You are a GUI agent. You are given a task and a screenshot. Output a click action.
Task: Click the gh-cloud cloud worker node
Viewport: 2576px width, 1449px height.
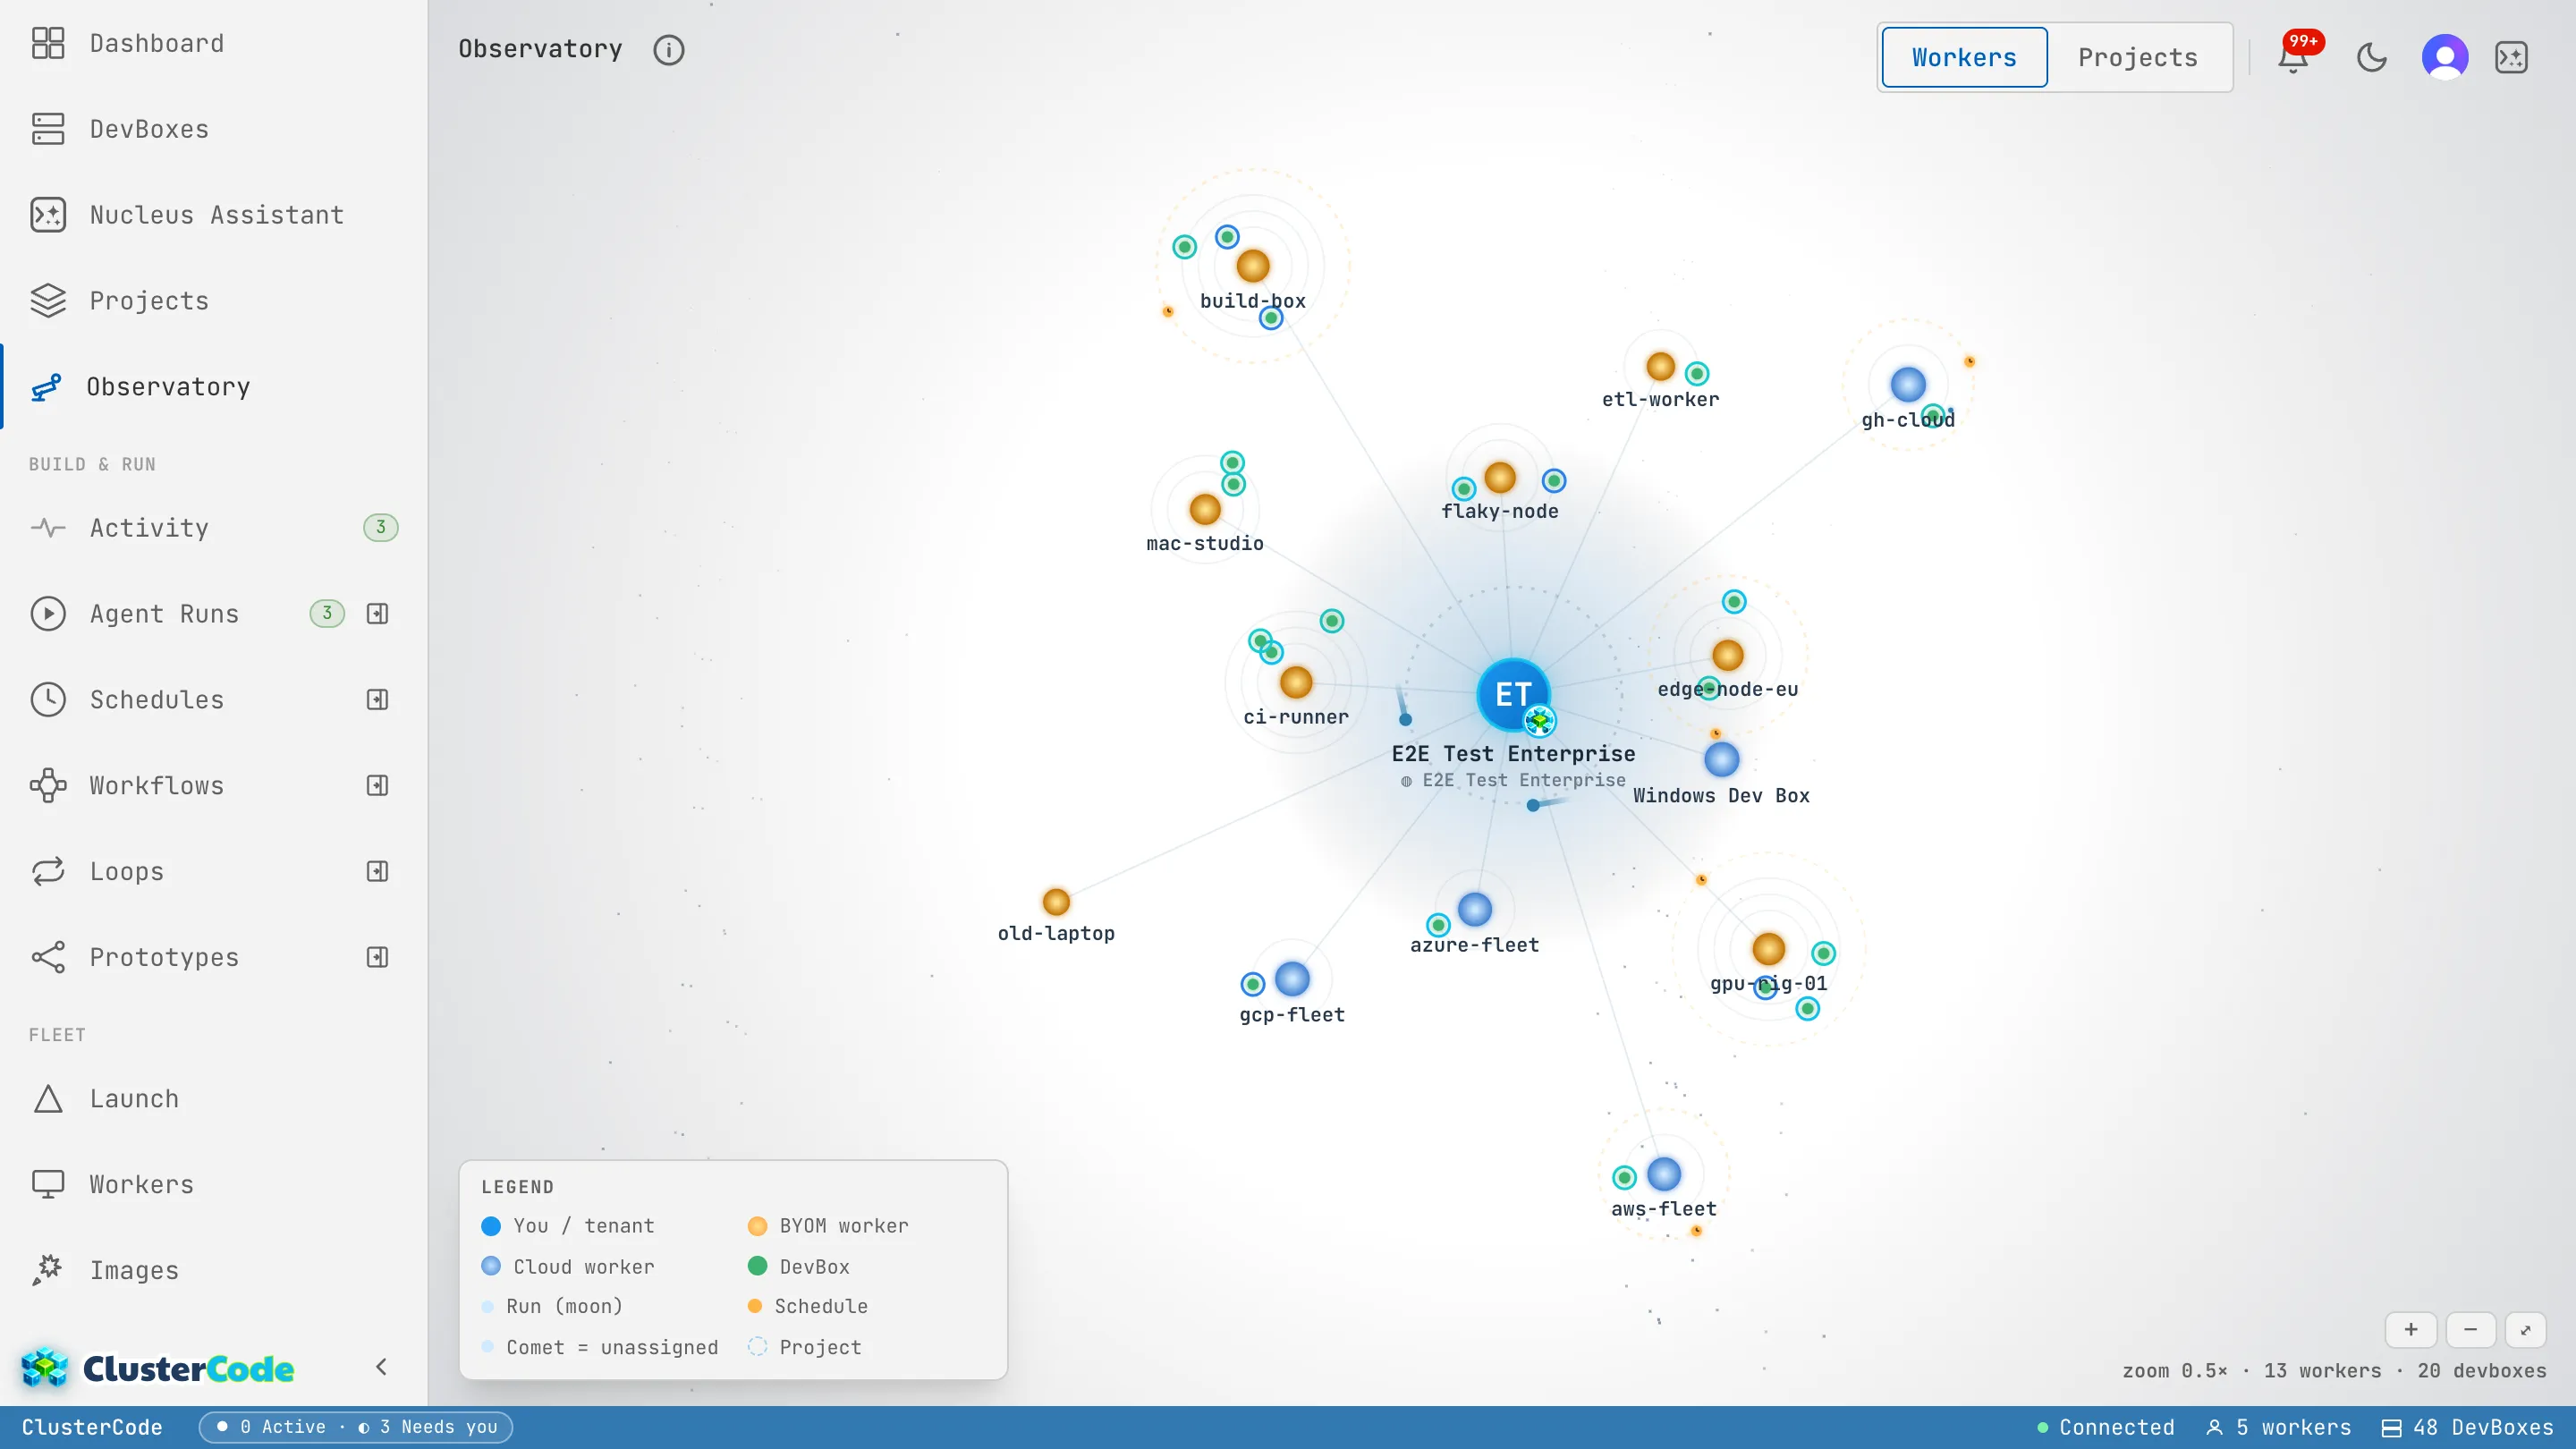pyautogui.click(x=1907, y=384)
